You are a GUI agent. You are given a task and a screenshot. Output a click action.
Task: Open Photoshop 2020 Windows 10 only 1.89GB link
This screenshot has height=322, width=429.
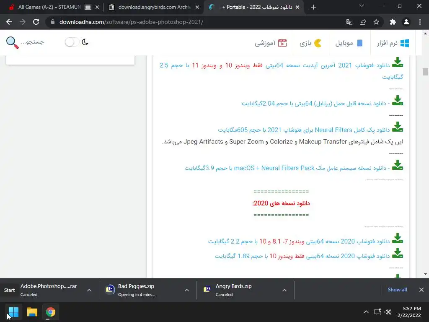tap(302, 256)
